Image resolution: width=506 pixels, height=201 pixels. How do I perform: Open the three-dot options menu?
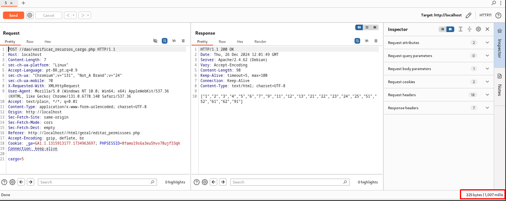pos(501,3)
